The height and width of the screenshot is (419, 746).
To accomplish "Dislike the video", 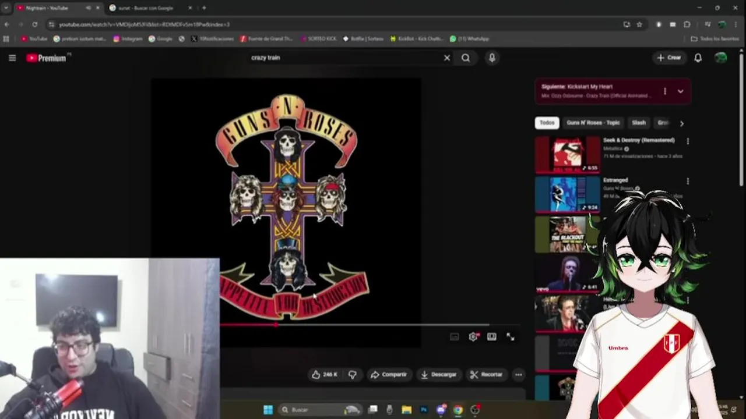I will pyautogui.click(x=353, y=375).
